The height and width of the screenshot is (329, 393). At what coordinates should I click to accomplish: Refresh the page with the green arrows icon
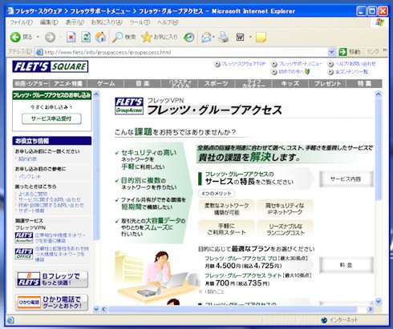pyautogui.click(x=86, y=37)
